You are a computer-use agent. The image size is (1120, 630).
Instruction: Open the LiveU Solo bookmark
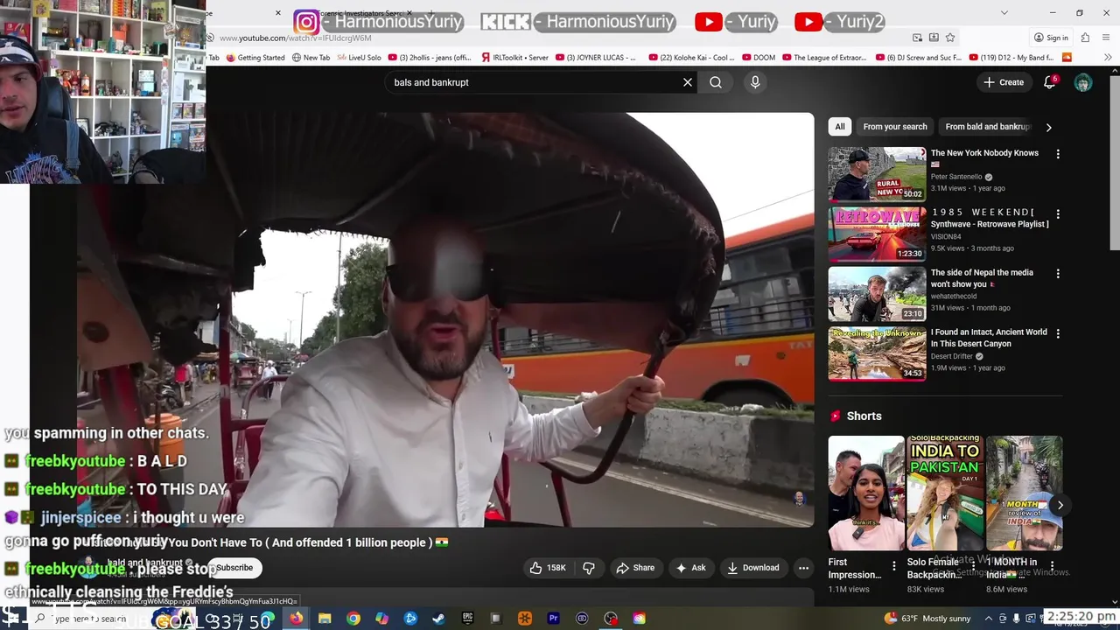(x=359, y=58)
